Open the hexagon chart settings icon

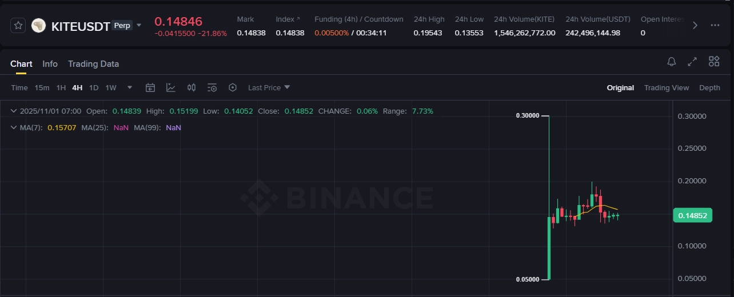point(233,87)
